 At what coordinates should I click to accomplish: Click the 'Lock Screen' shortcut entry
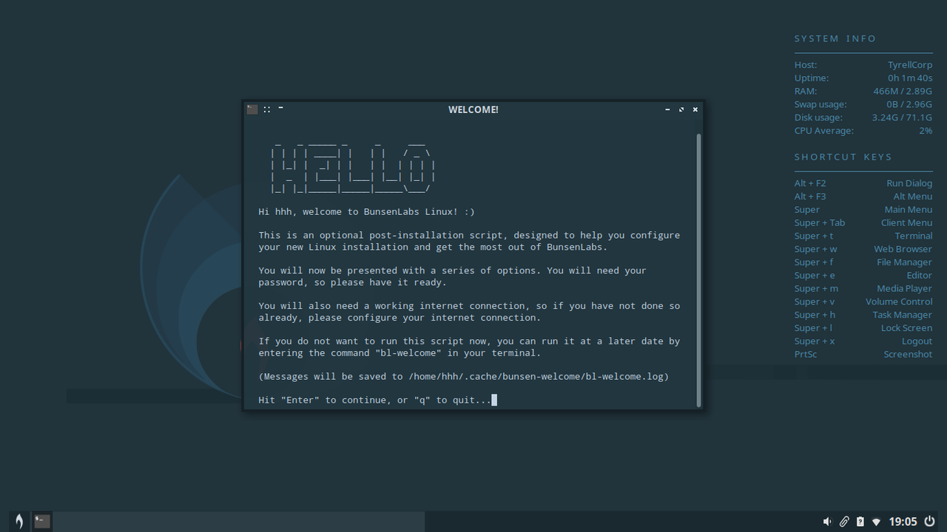coord(907,328)
